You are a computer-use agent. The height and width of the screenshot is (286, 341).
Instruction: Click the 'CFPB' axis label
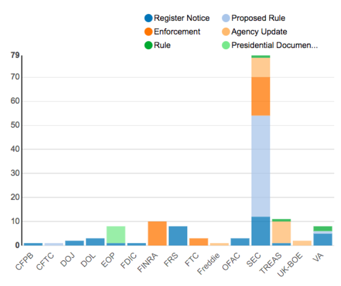tap(25, 261)
